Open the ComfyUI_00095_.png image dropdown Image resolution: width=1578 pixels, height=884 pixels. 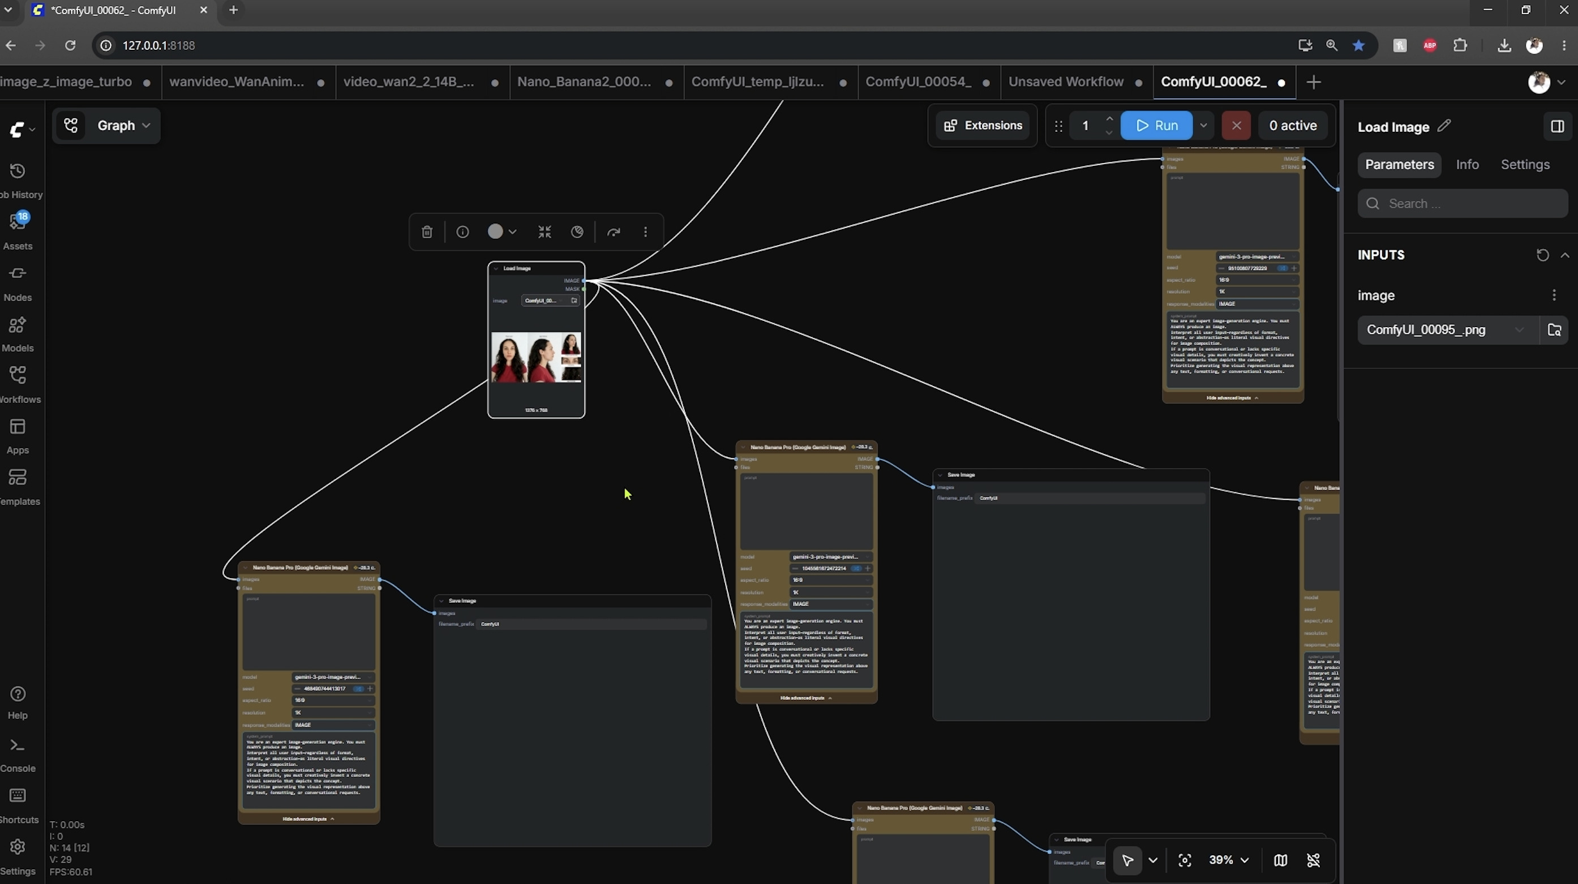[x=1448, y=329]
